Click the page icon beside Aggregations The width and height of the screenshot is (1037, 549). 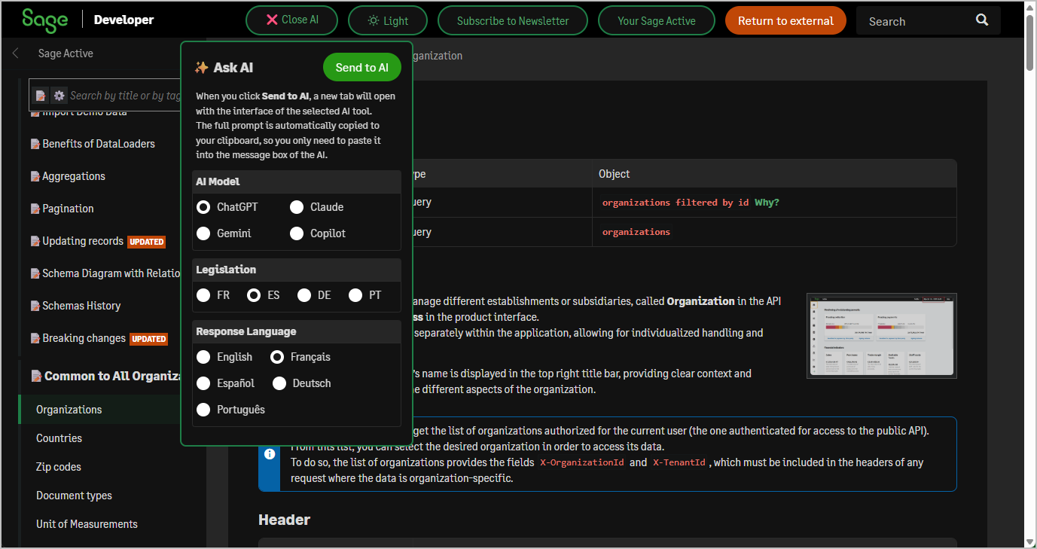[35, 176]
